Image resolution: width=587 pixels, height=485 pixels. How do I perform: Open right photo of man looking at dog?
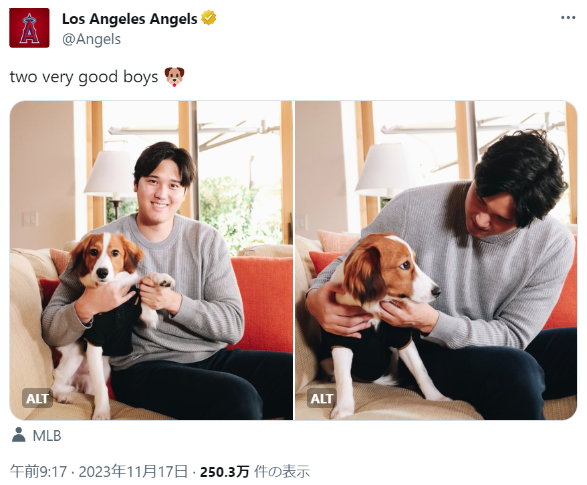point(436,260)
